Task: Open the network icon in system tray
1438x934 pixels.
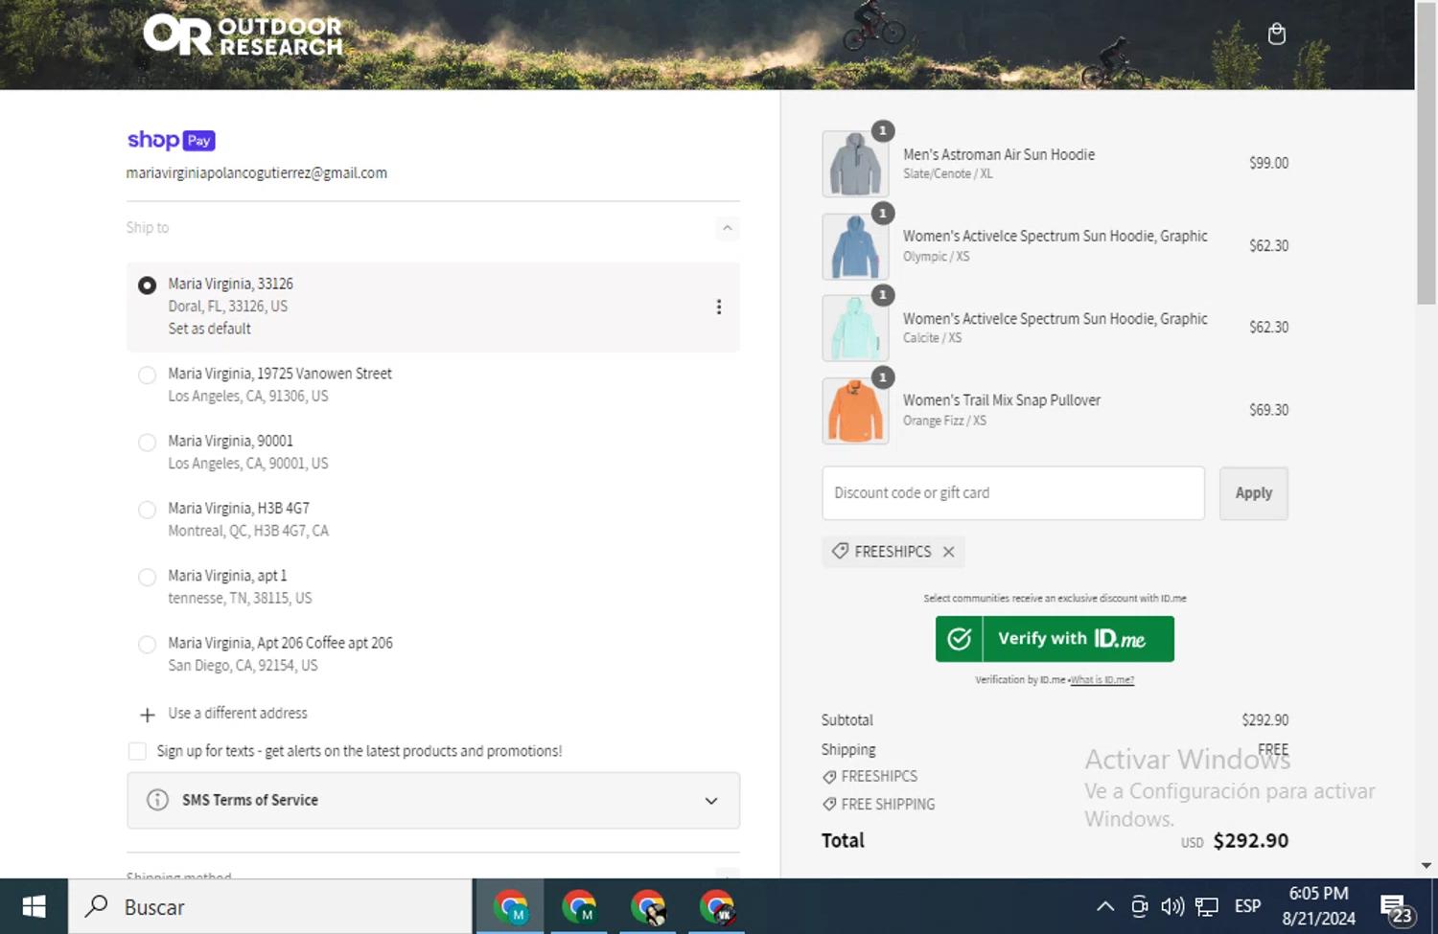Action: [1207, 906]
